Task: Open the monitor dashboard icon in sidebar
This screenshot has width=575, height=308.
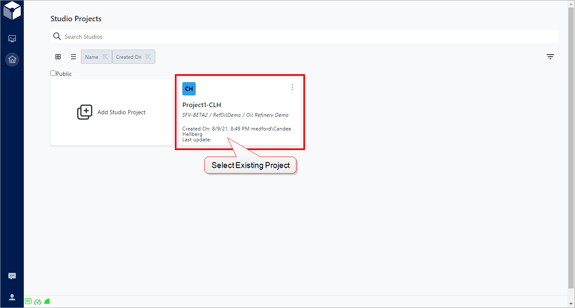Action: click(12, 39)
